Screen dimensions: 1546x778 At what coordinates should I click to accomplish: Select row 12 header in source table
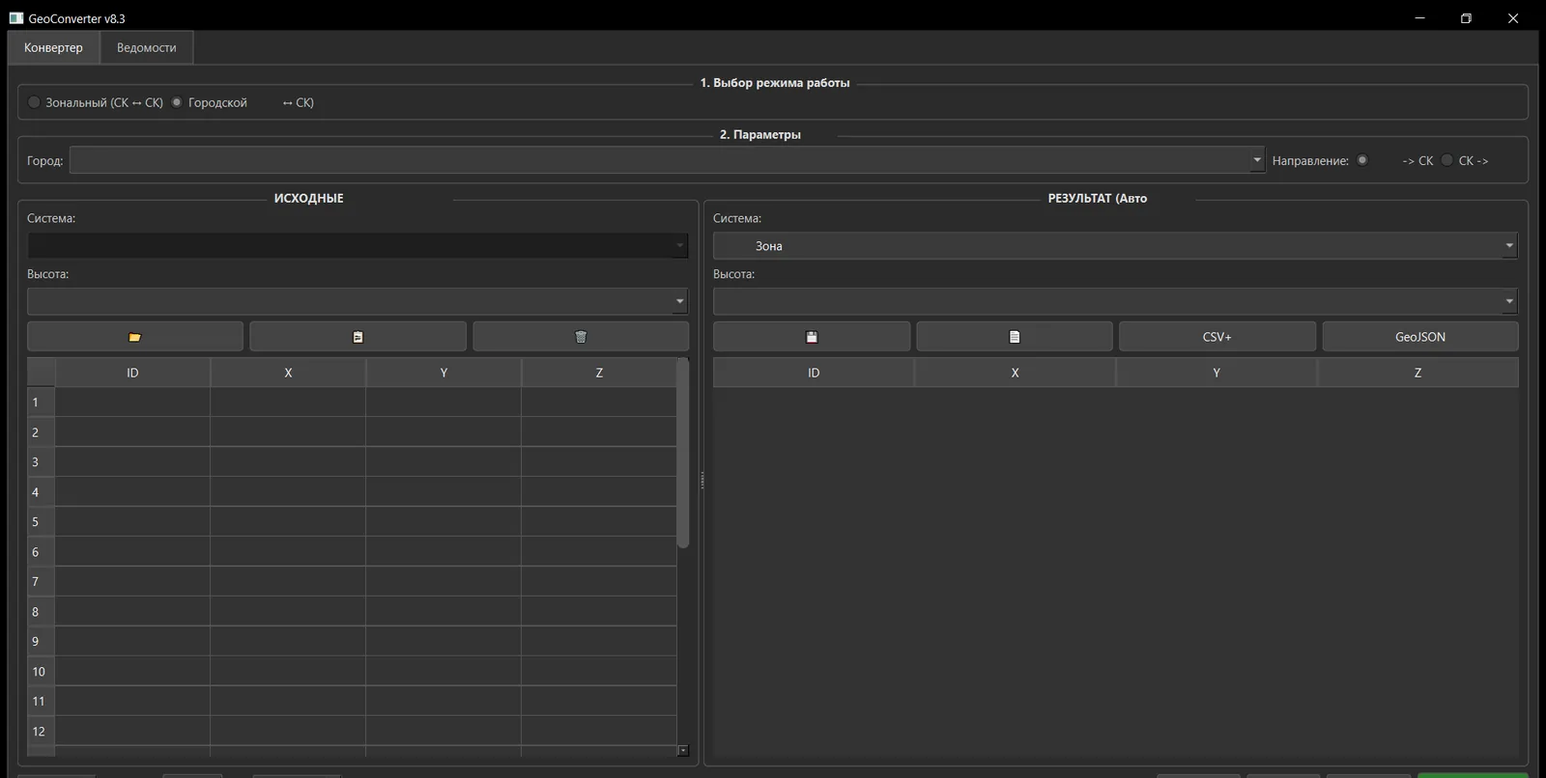[42, 732]
